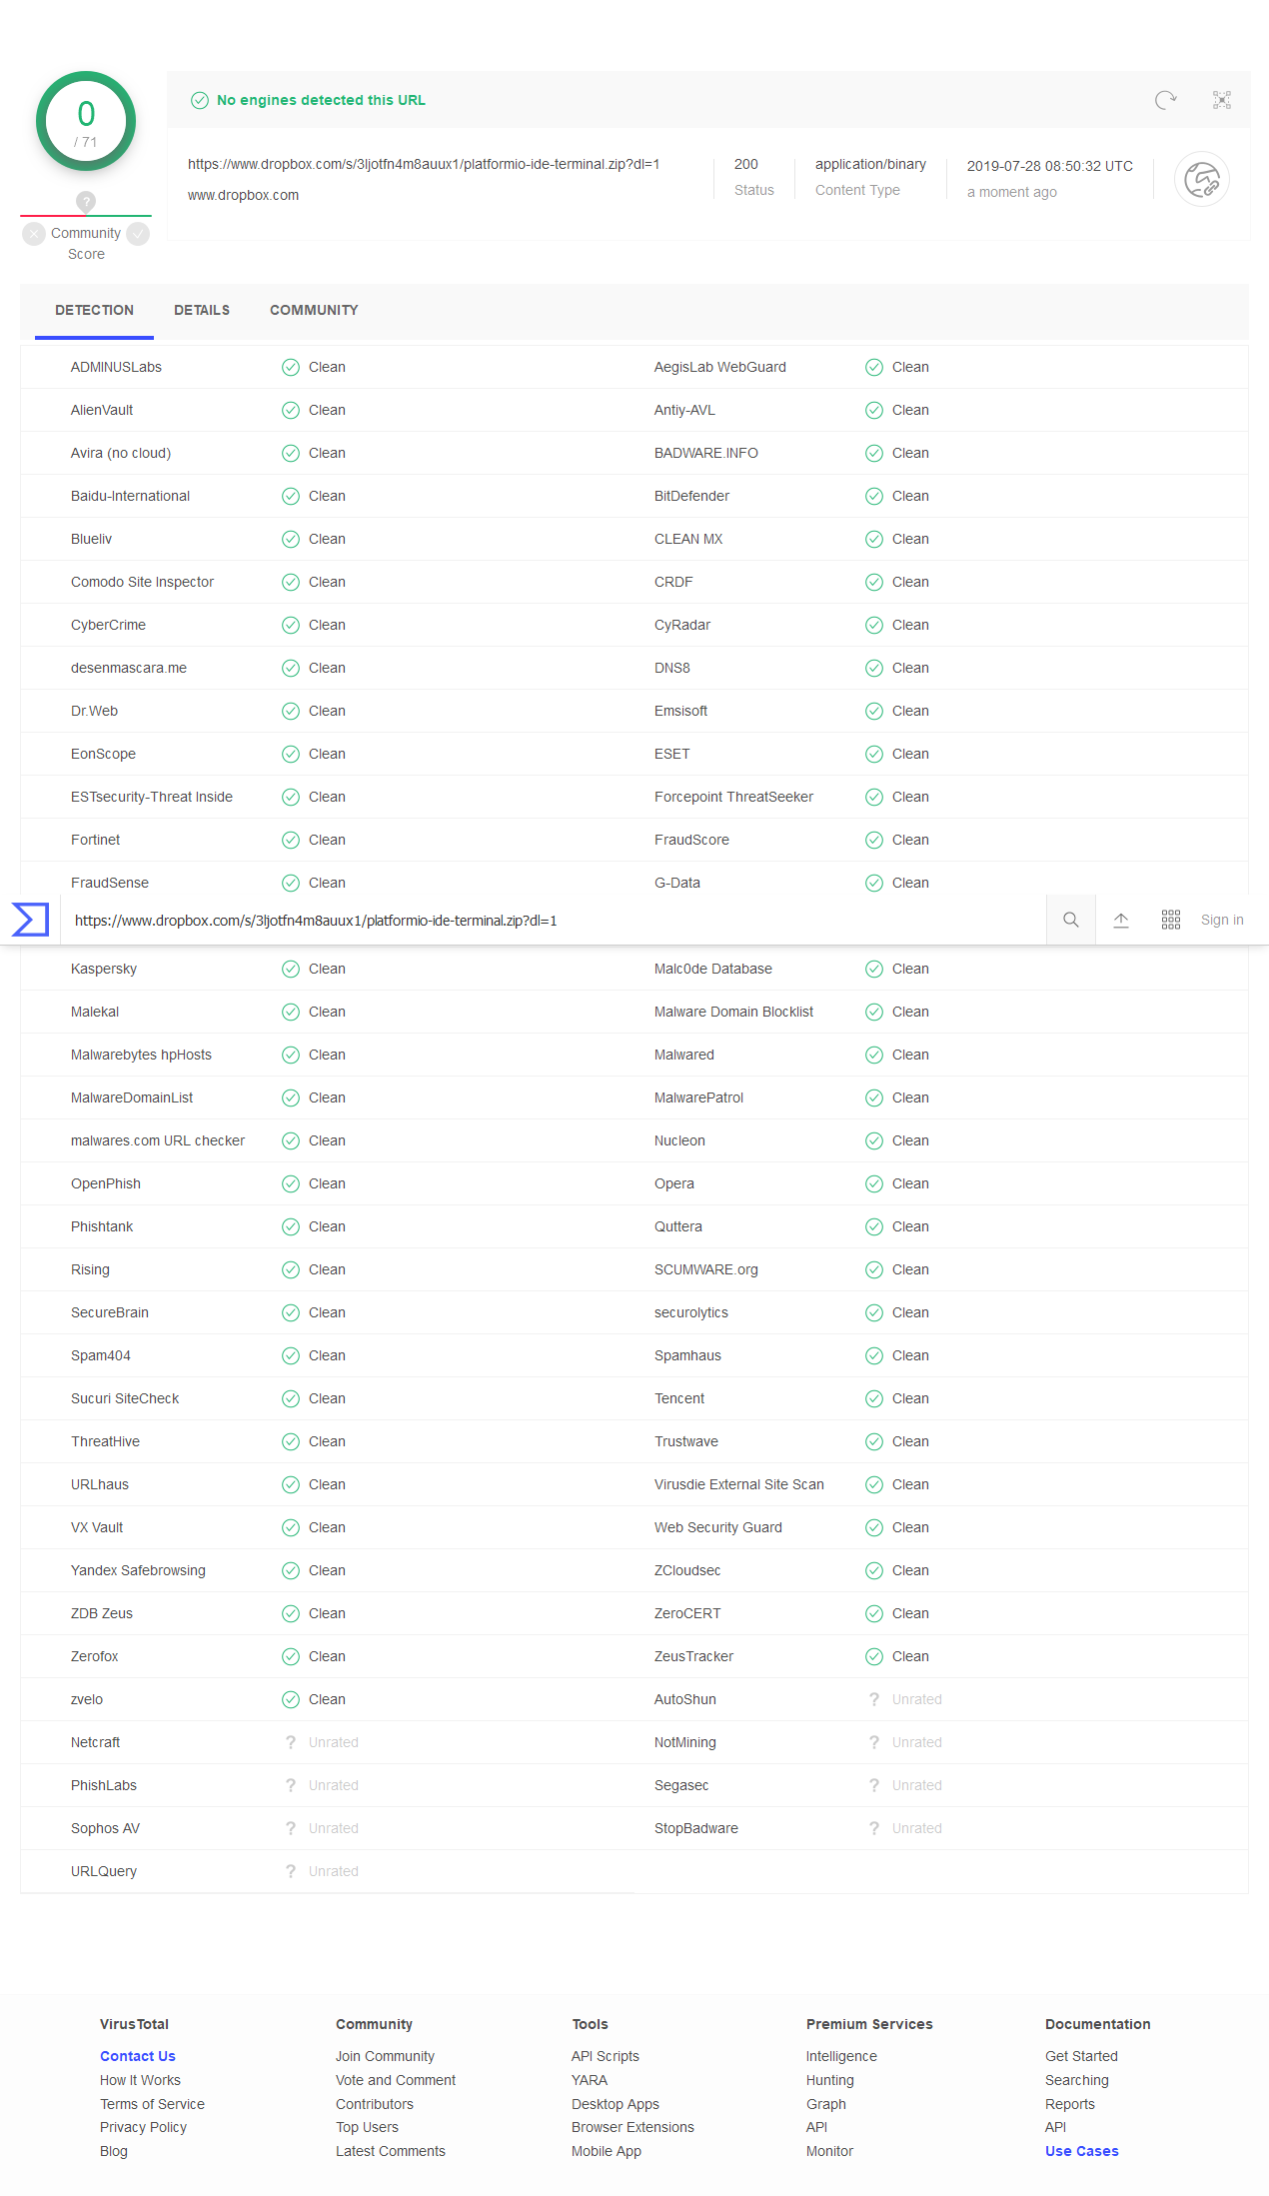1269x2196 pixels.
Task: Open the Searching documentation link
Action: point(1077,2080)
